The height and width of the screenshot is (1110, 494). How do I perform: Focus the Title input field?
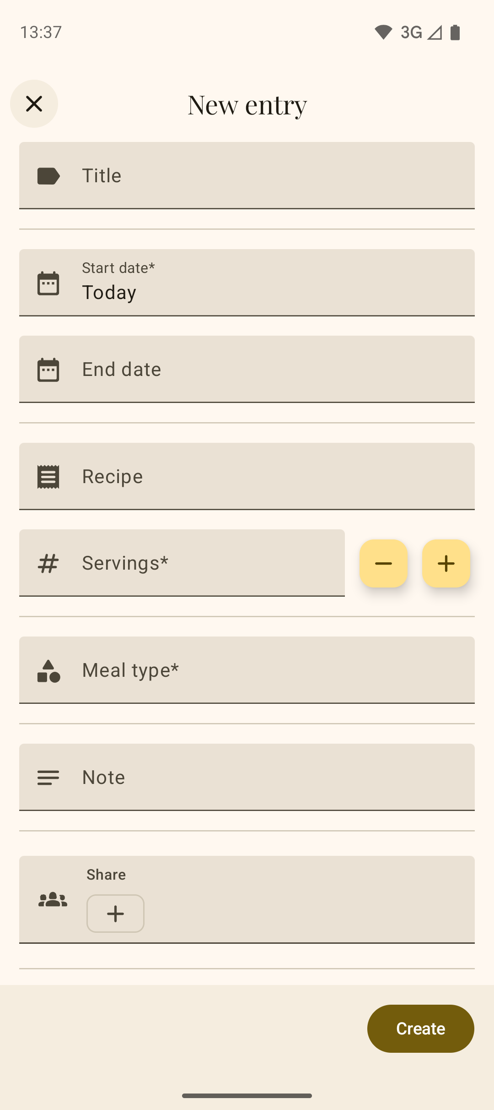[x=274, y=175]
